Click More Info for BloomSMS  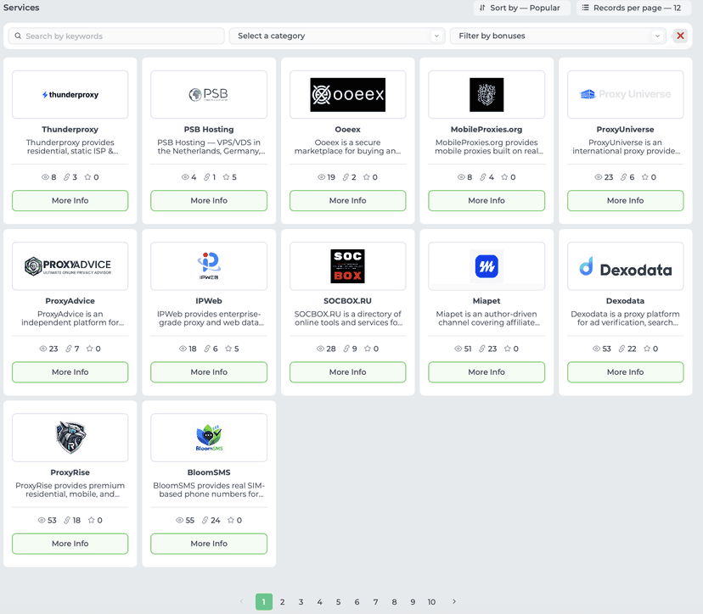[x=209, y=544]
